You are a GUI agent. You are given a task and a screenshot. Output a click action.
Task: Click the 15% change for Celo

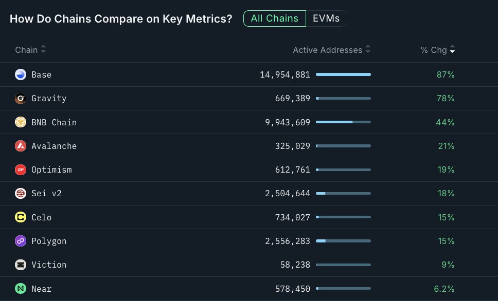point(446,217)
